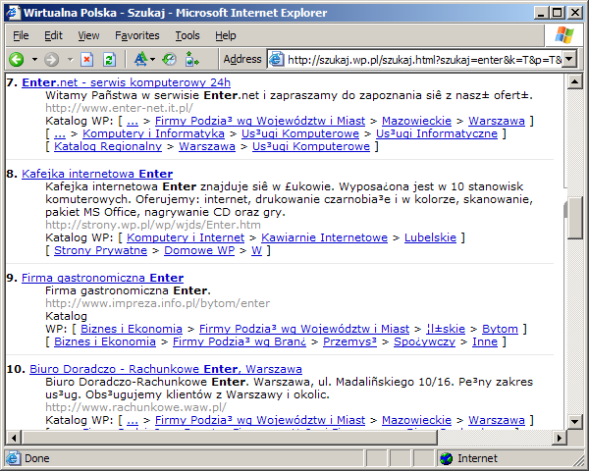Follow 'Lubelskie' catalog link
Screen dimensions: 589x471
click(430, 237)
